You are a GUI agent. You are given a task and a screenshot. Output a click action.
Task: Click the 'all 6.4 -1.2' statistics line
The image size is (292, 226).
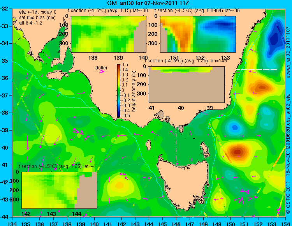click(x=31, y=23)
